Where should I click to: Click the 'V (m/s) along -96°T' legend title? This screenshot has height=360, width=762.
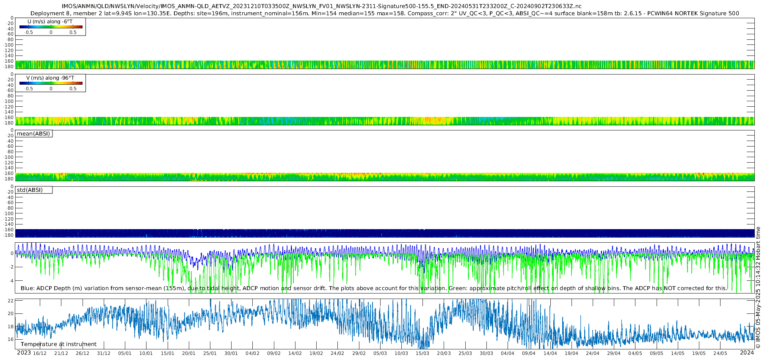coord(50,78)
